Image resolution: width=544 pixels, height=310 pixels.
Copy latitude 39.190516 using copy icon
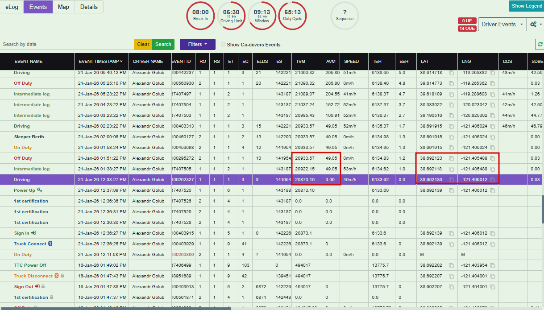point(452,116)
